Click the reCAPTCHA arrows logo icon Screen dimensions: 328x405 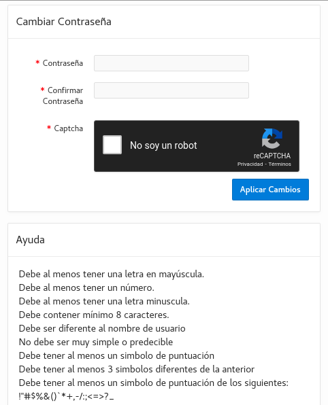pyautogui.click(x=272, y=139)
